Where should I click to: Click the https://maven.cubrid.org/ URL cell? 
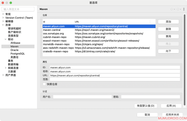click(x=90, y=37)
